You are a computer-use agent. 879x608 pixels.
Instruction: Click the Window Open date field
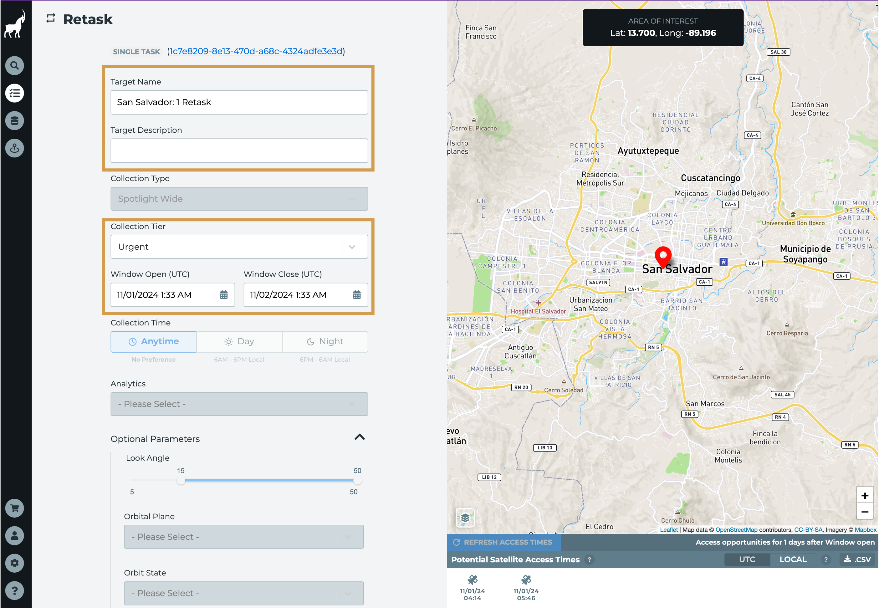172,294
